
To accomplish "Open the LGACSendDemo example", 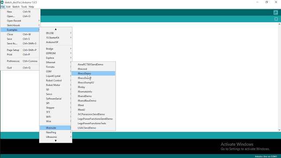I will point(94,128).
